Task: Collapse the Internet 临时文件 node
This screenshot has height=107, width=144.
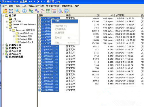Action: click(10, 30)
